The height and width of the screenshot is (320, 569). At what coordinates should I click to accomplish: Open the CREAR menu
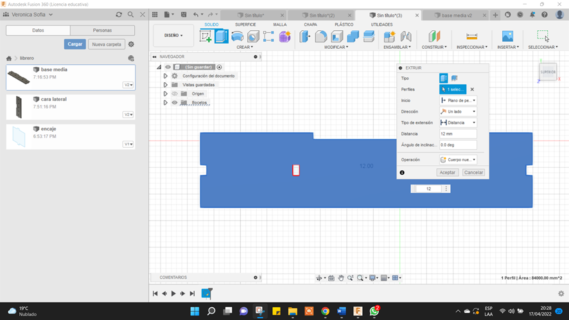(x=245, y=47)
